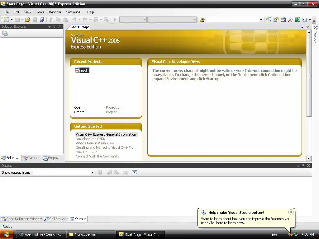Click the Find in Files binoculars icon
The image size is (319, 239).
click(202, 20)
